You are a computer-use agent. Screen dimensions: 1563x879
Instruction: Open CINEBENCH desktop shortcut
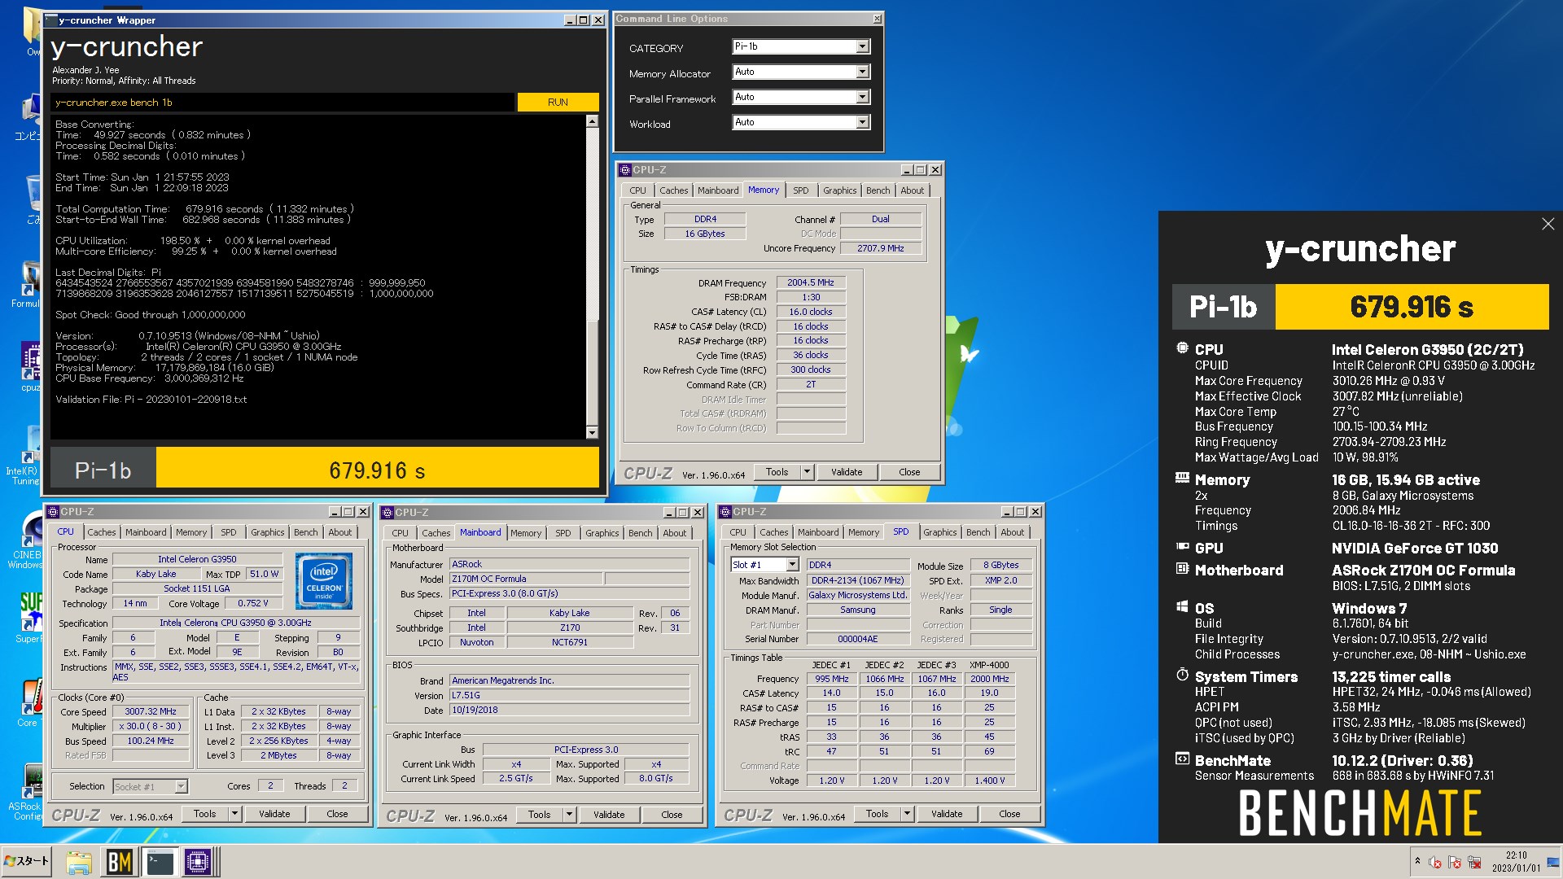pos(28,537)
